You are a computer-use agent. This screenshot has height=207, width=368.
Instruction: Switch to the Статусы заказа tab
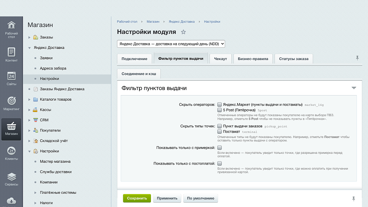294,59
